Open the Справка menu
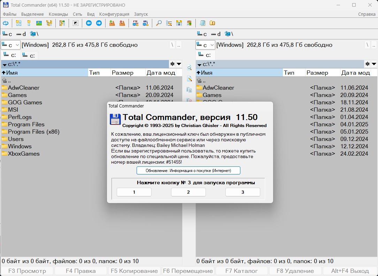This screenshot has width=378, height=276. [367, 14]
